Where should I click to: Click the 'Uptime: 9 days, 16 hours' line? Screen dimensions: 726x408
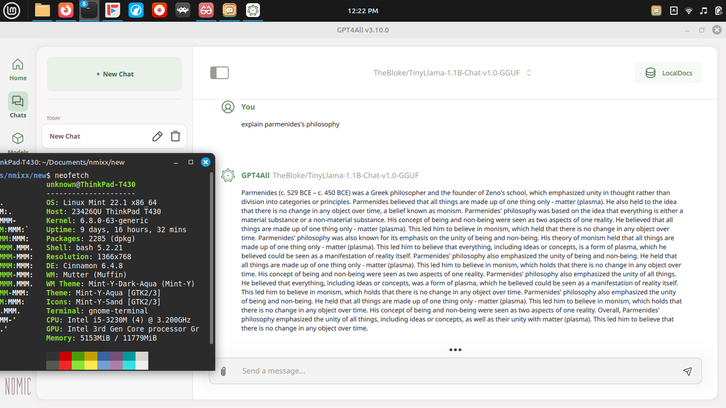click(116, 229)
